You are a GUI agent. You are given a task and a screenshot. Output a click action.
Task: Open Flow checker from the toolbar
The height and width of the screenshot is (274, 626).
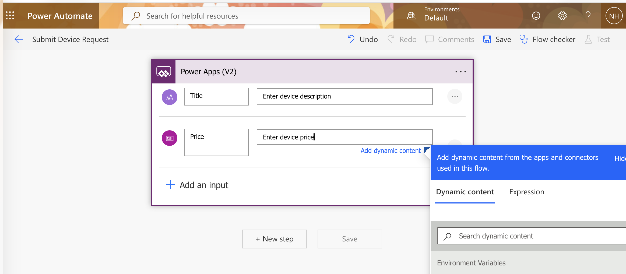(x=554, y=39)
